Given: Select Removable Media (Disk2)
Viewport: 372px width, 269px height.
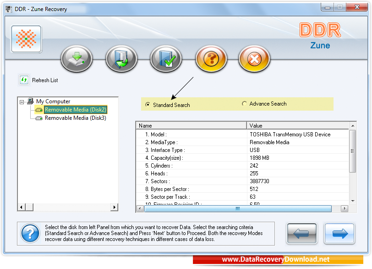Looking at the screenshot, I should click(76, 110).
